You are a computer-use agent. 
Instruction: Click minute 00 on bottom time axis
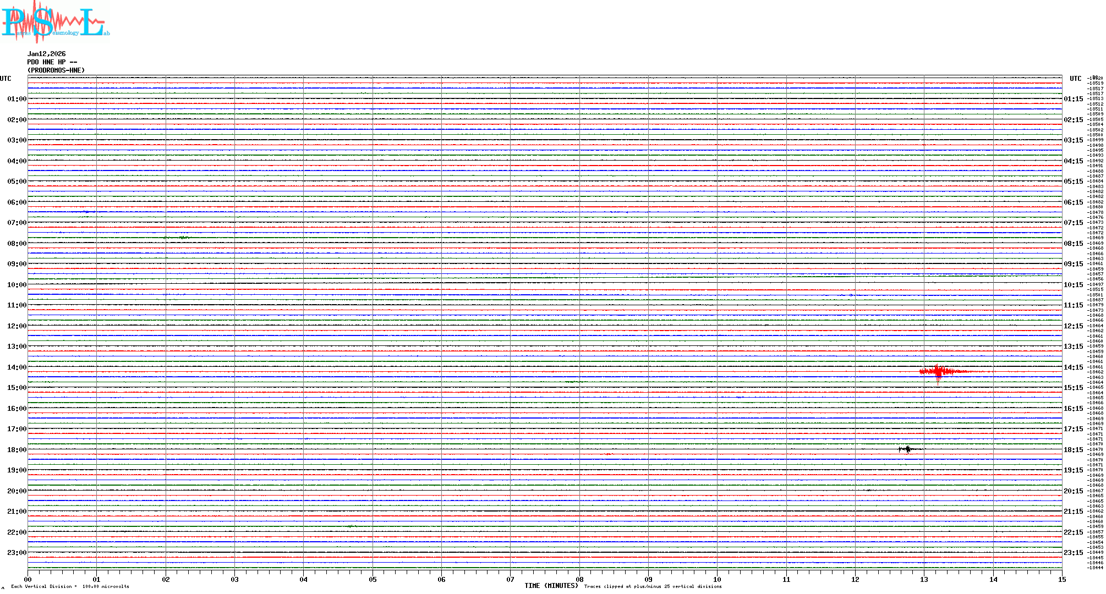(x=28, y=579)
